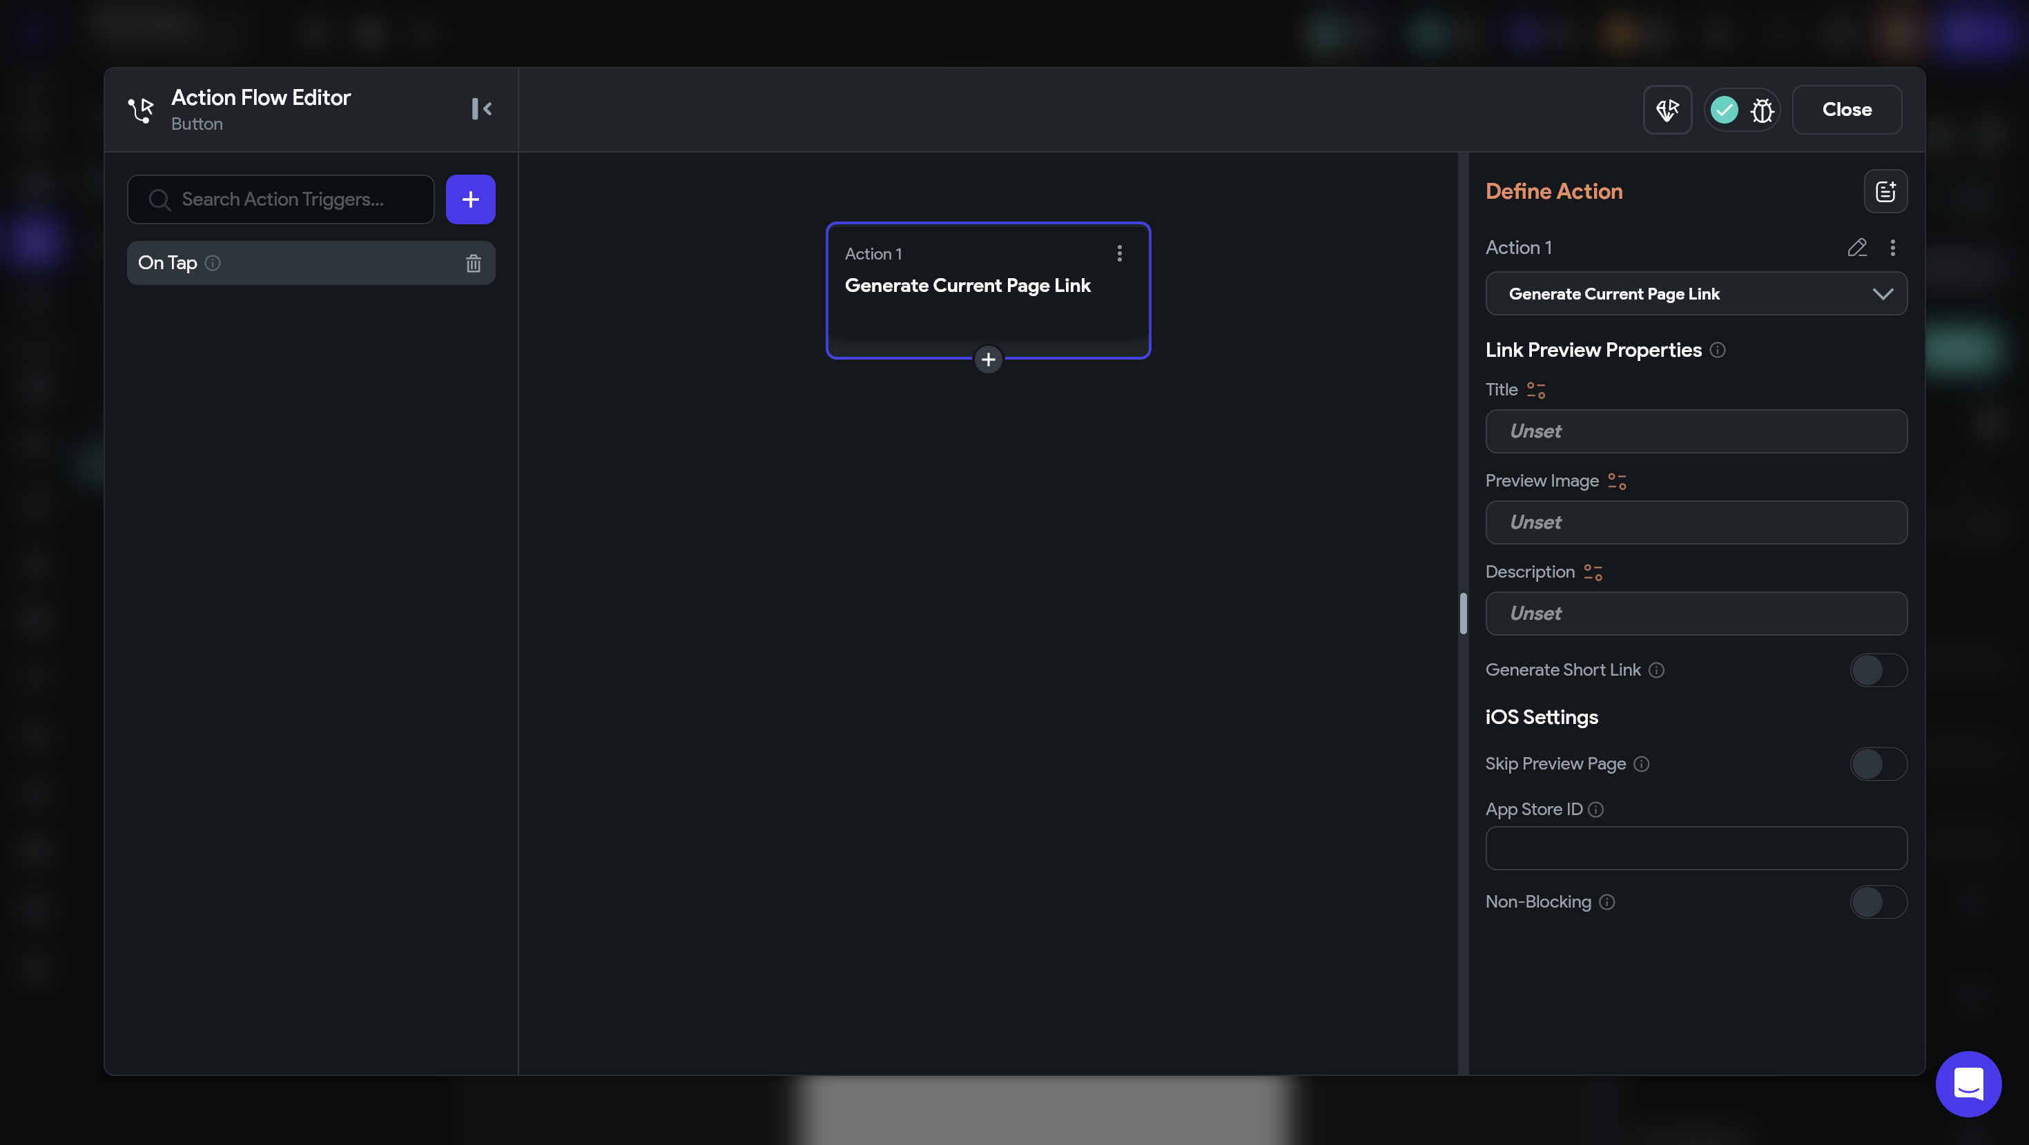Click the pencil icon to rename Action 1

(1856, 247)
